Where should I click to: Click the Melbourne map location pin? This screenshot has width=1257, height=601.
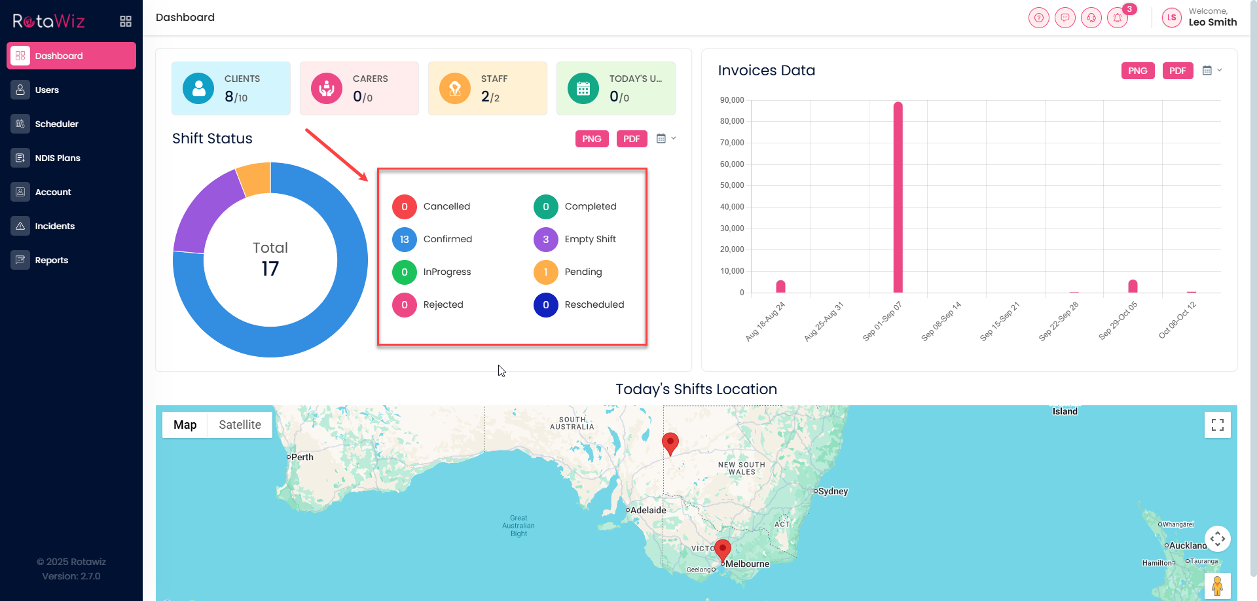[x=722, y=550]
